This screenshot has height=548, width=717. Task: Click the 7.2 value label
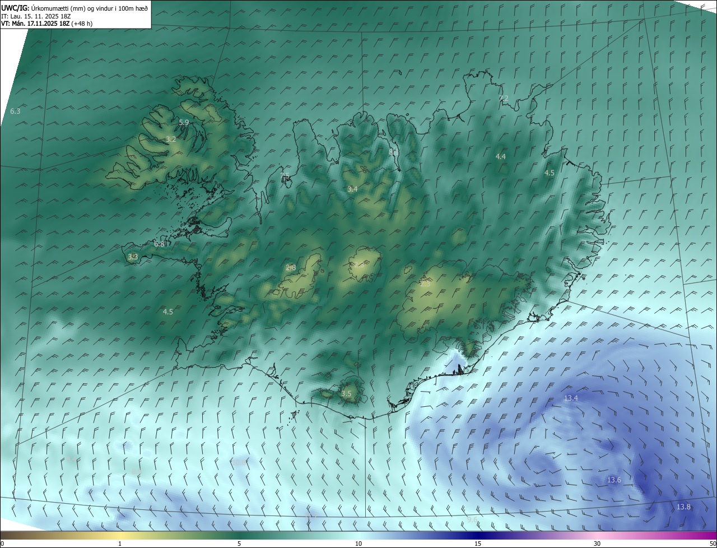point(504,98)
